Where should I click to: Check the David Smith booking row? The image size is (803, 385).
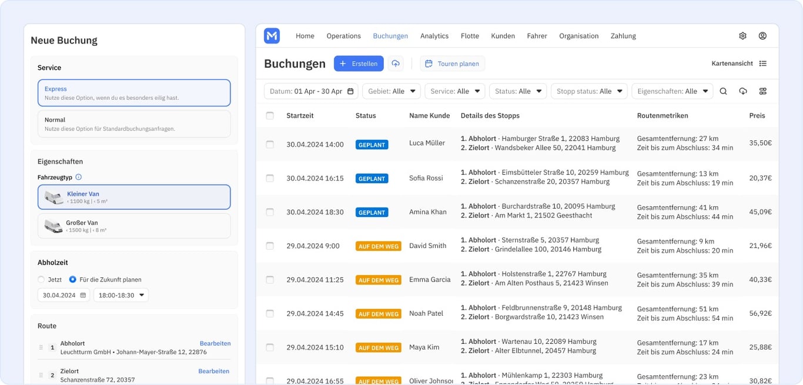coord(270,246)
